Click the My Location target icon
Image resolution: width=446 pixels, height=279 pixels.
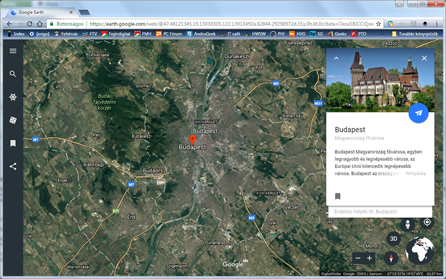(427, 222)
